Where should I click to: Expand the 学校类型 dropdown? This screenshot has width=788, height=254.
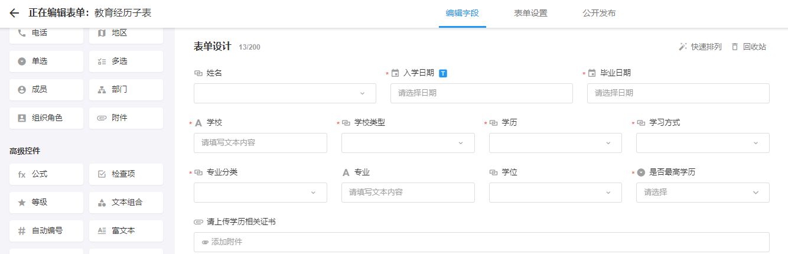click(408, 143)
